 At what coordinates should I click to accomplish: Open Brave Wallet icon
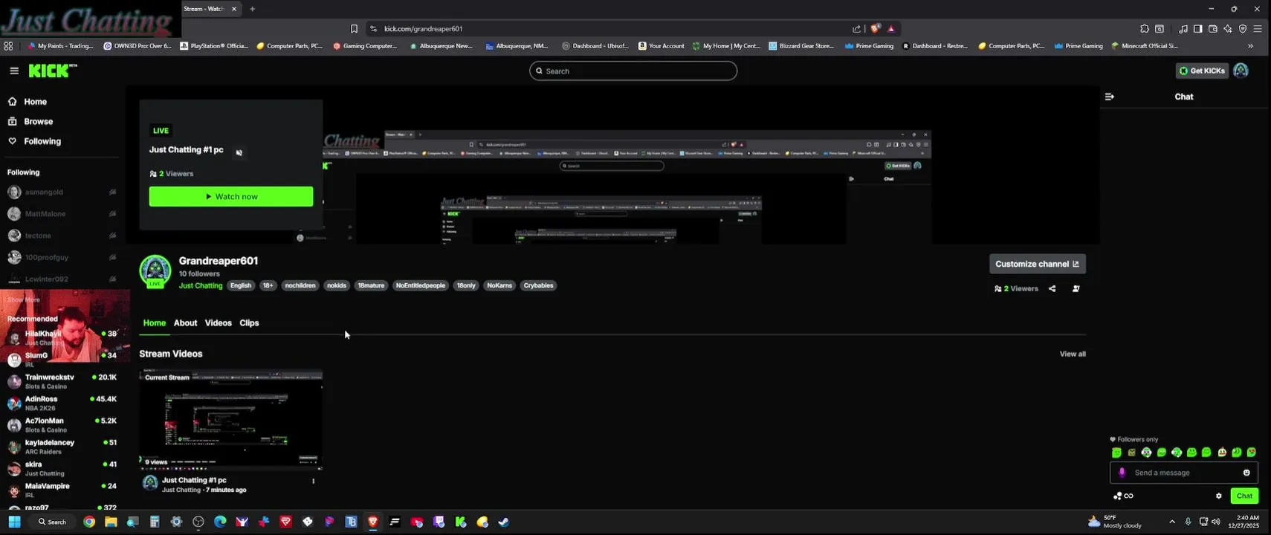coord(1212,28)
